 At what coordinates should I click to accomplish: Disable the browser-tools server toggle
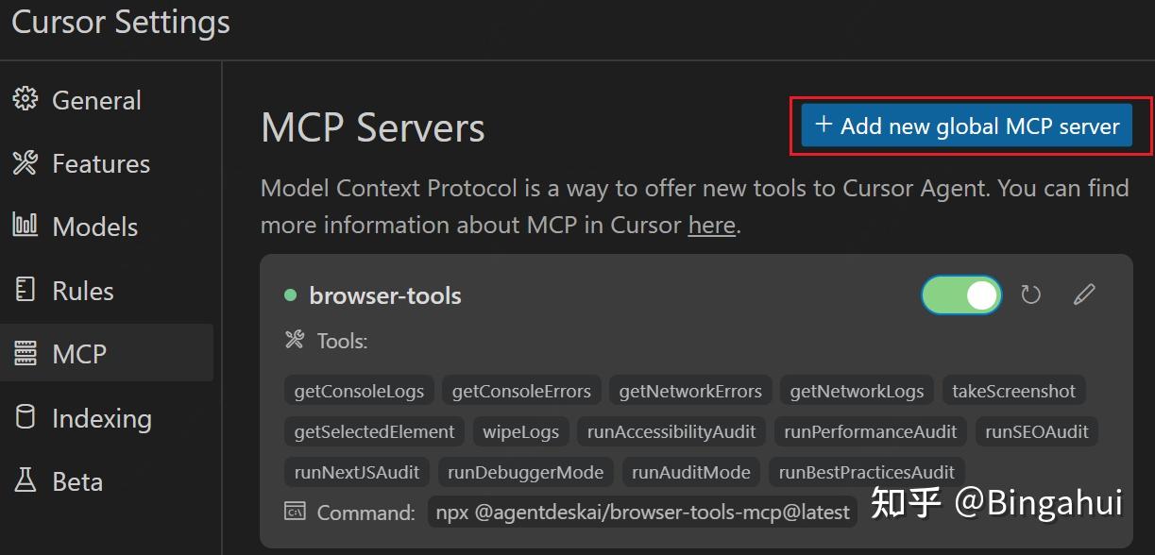tap(960, 295)
